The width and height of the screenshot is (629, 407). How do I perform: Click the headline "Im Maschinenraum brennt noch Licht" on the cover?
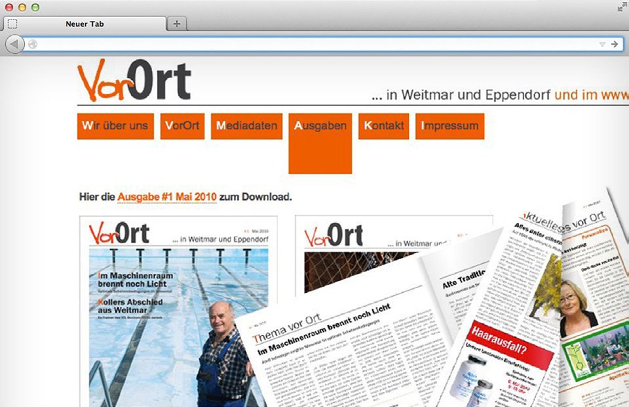(x=135, y=280)
